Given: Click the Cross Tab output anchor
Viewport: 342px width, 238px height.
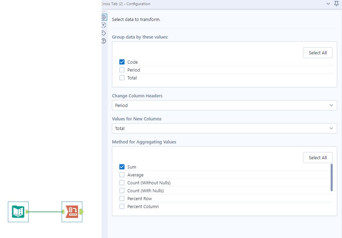Looking at the screenshot, I should pyautogui.click(x=81, y=212).
